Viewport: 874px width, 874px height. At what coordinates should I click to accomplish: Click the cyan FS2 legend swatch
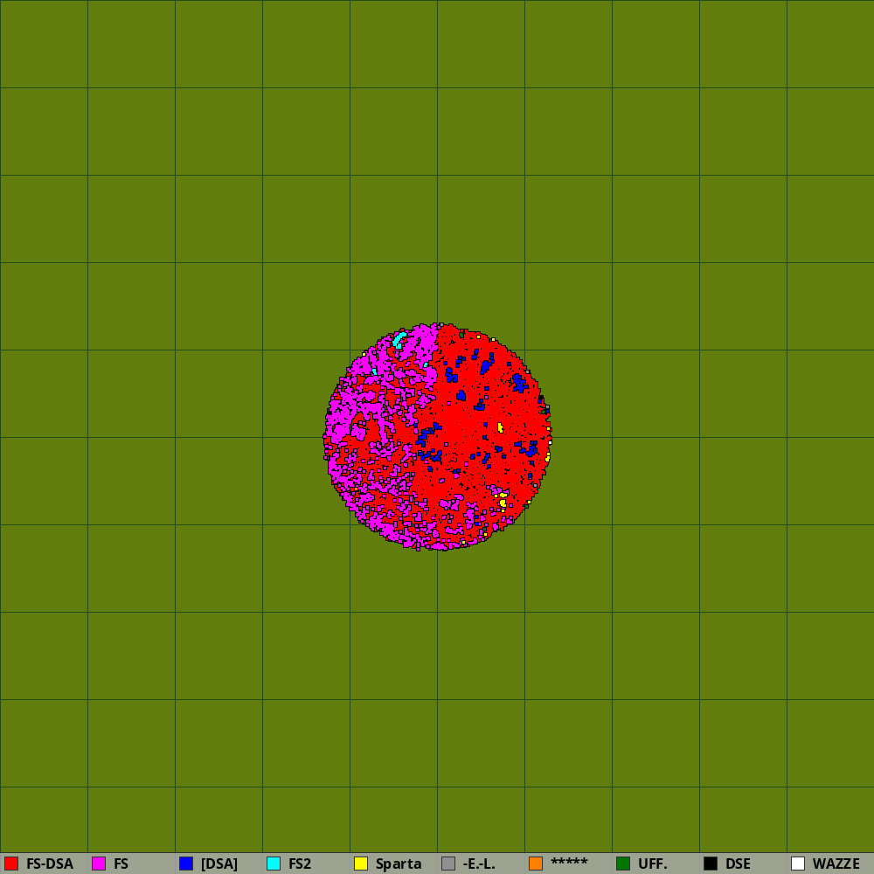[274, 864]
